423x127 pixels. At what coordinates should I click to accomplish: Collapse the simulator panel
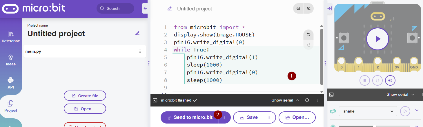pyautogui.click(x=329, y=8)
